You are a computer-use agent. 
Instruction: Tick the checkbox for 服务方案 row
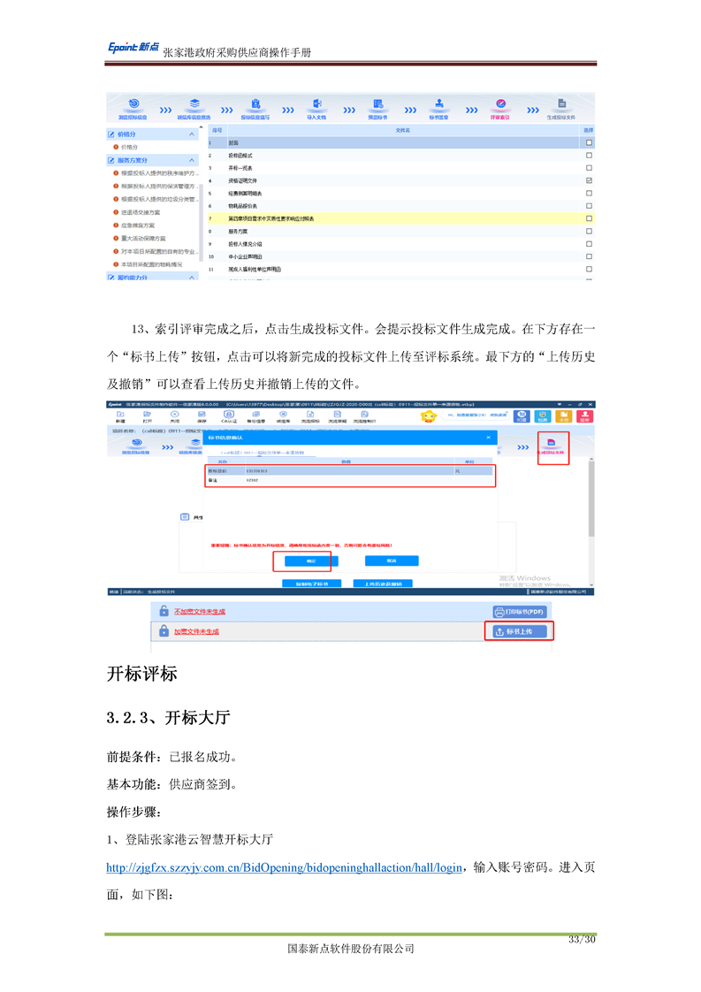point(589,231)
